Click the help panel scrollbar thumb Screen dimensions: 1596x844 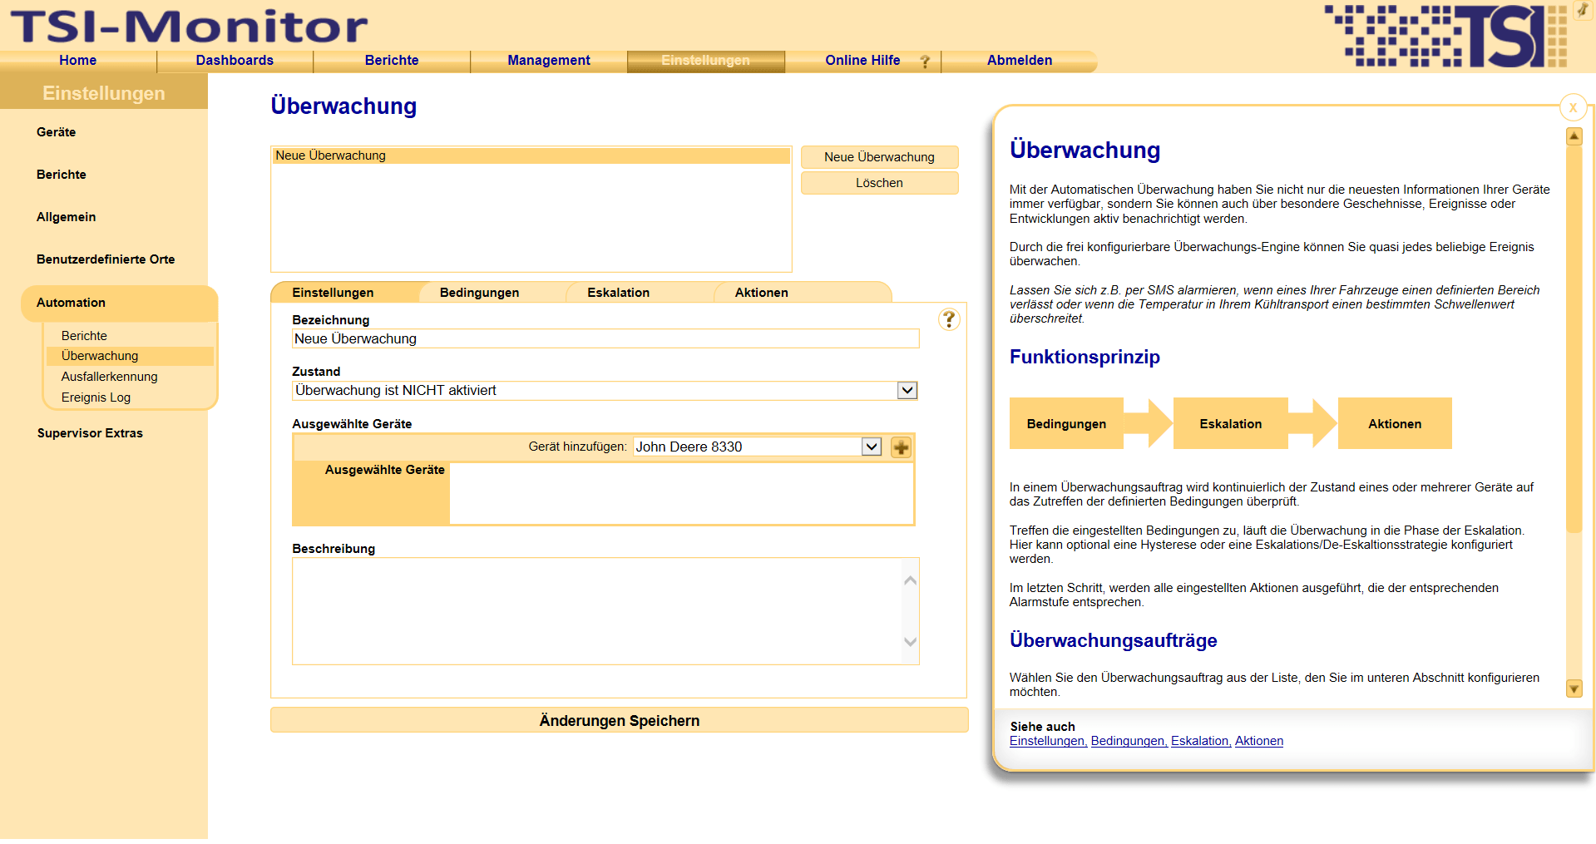pos(1574,339)
